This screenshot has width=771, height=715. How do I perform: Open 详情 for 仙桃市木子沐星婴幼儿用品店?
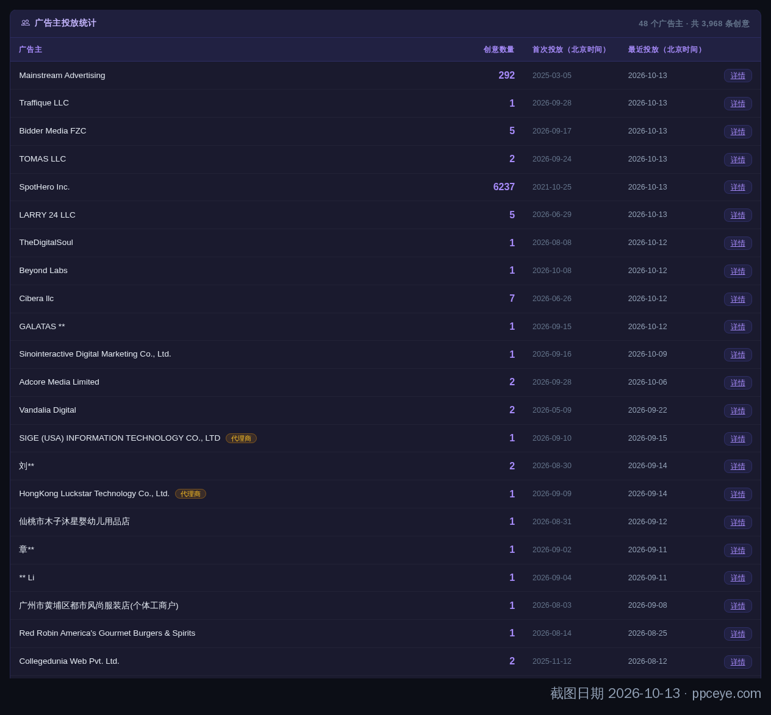point(738,522)
